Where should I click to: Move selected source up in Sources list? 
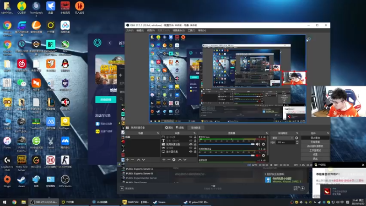point(180,160)
